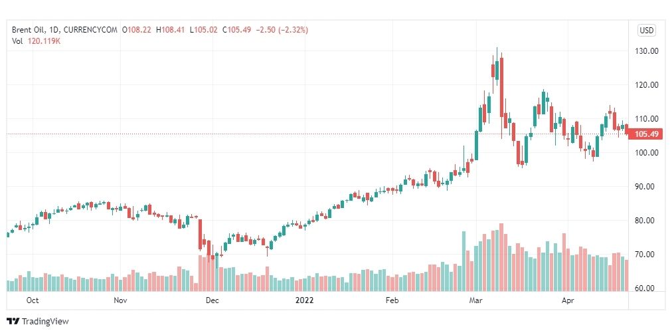
Task: Click the Apr label on time axis
Action: point(568,300)
